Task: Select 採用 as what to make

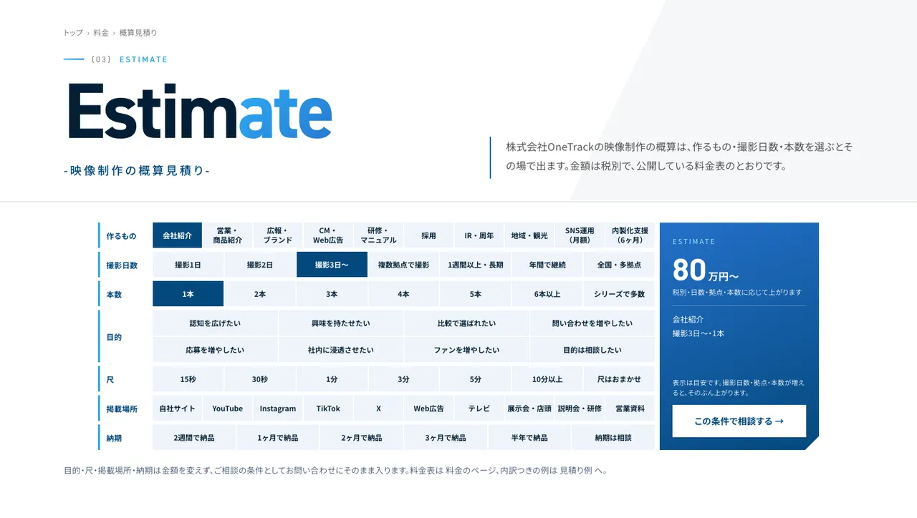Action: pos(428,235)
